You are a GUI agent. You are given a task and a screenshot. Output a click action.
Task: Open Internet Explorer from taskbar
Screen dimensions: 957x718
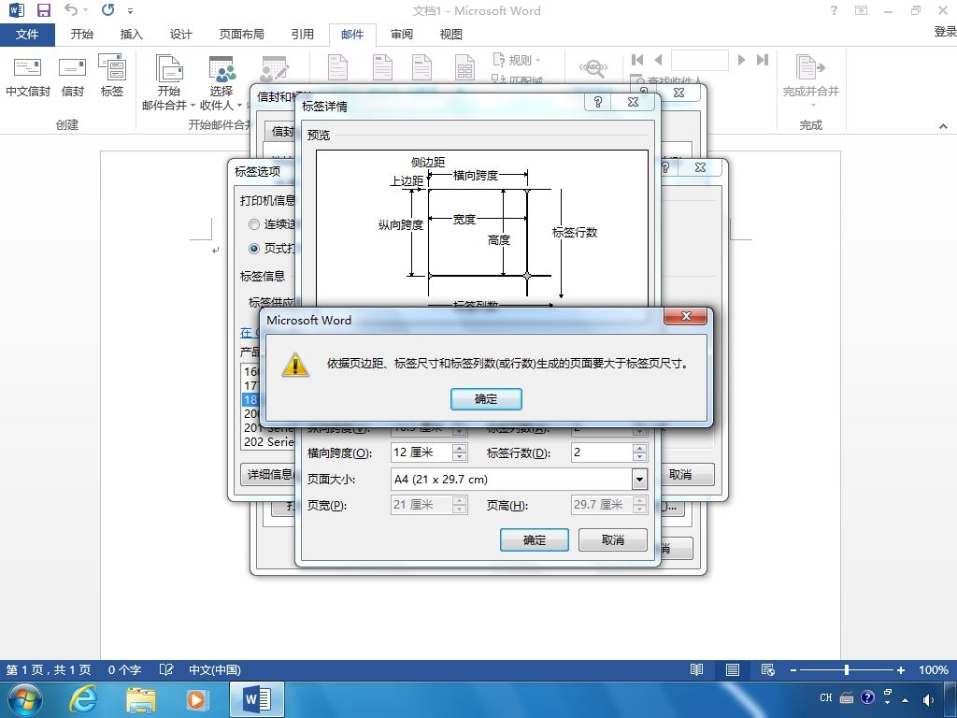pos(83,699)
